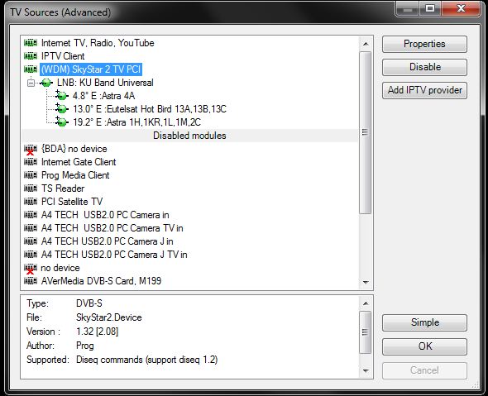Screen dimensions: 488x396
Task: Add an IPTV provider
Action: (x=424, y=90)
